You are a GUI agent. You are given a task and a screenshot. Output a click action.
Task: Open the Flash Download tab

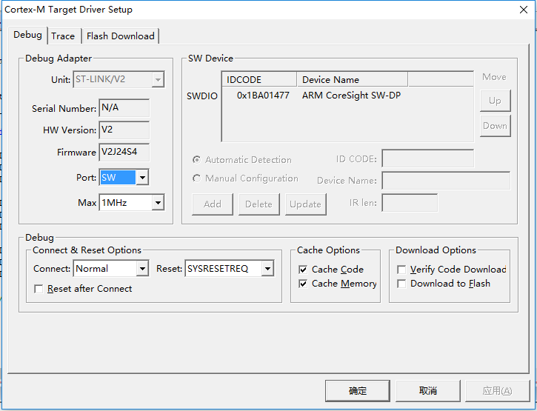point(120,36)
